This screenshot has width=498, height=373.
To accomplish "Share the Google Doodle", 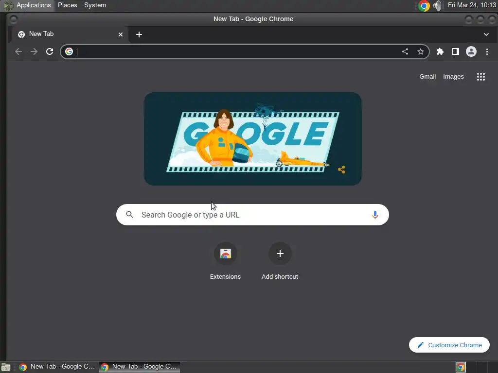I will point(341,170).
